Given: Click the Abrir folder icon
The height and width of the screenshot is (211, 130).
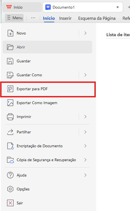Looking at the screenshot, I should (x=10, y=47).
